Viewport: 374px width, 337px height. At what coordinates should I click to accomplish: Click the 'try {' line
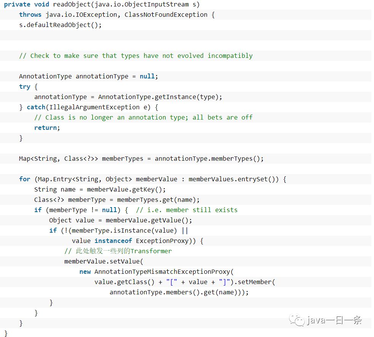[x=29, y=86]
